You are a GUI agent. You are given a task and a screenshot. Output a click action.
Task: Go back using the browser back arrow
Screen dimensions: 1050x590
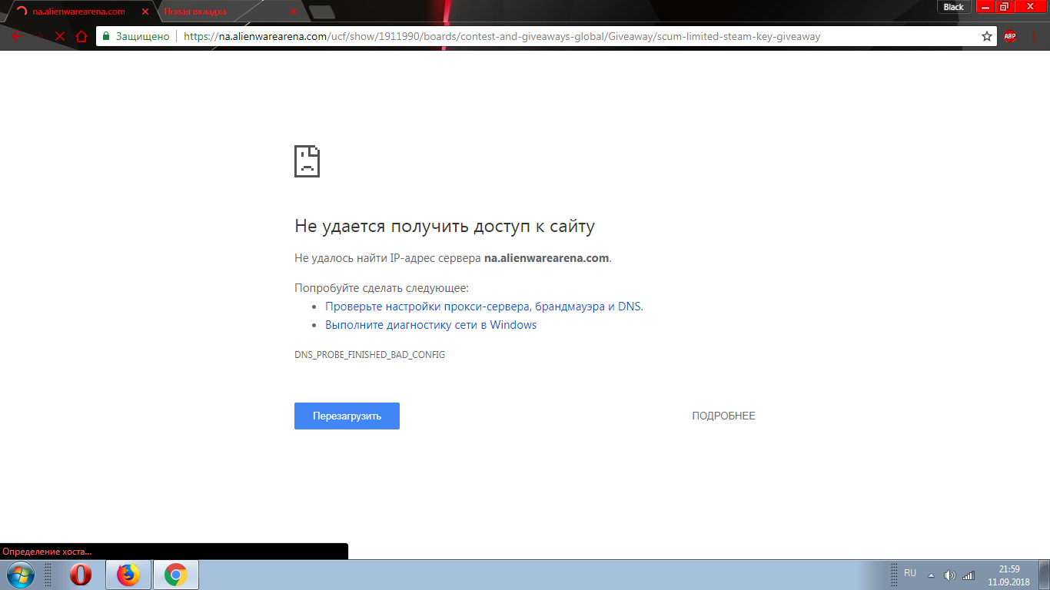tap(17, 36)
